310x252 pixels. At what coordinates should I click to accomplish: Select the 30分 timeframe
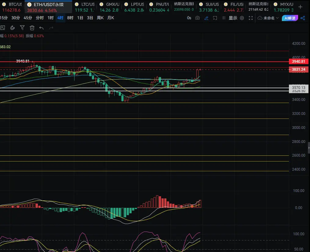pos(16,18)
